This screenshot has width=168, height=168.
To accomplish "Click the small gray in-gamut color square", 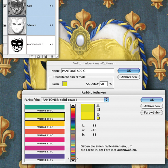I will (98, 109).
